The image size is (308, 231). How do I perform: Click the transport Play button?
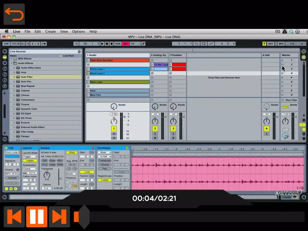point(102,44)
